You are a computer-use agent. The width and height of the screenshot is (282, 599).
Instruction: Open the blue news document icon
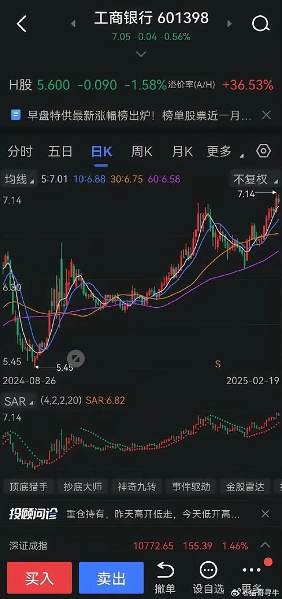[16, 115]
